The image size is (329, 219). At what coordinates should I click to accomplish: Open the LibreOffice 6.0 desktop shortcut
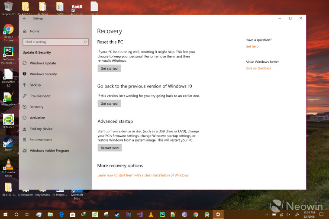tap(8, 77)
